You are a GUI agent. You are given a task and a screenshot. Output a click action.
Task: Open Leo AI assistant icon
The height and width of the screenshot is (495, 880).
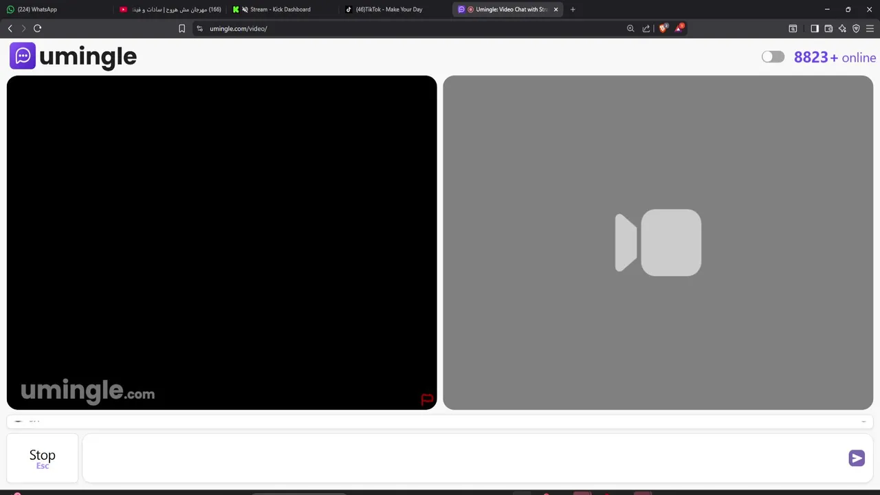842,28
